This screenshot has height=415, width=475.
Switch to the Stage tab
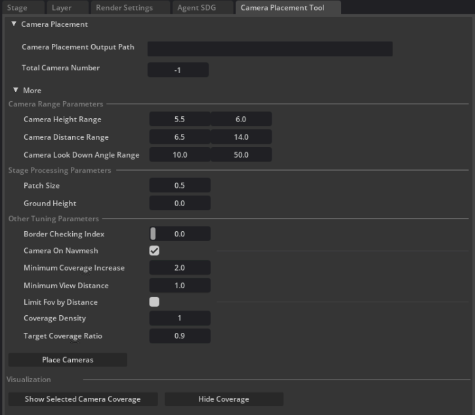pyautogui.click(x=18, y=8)
